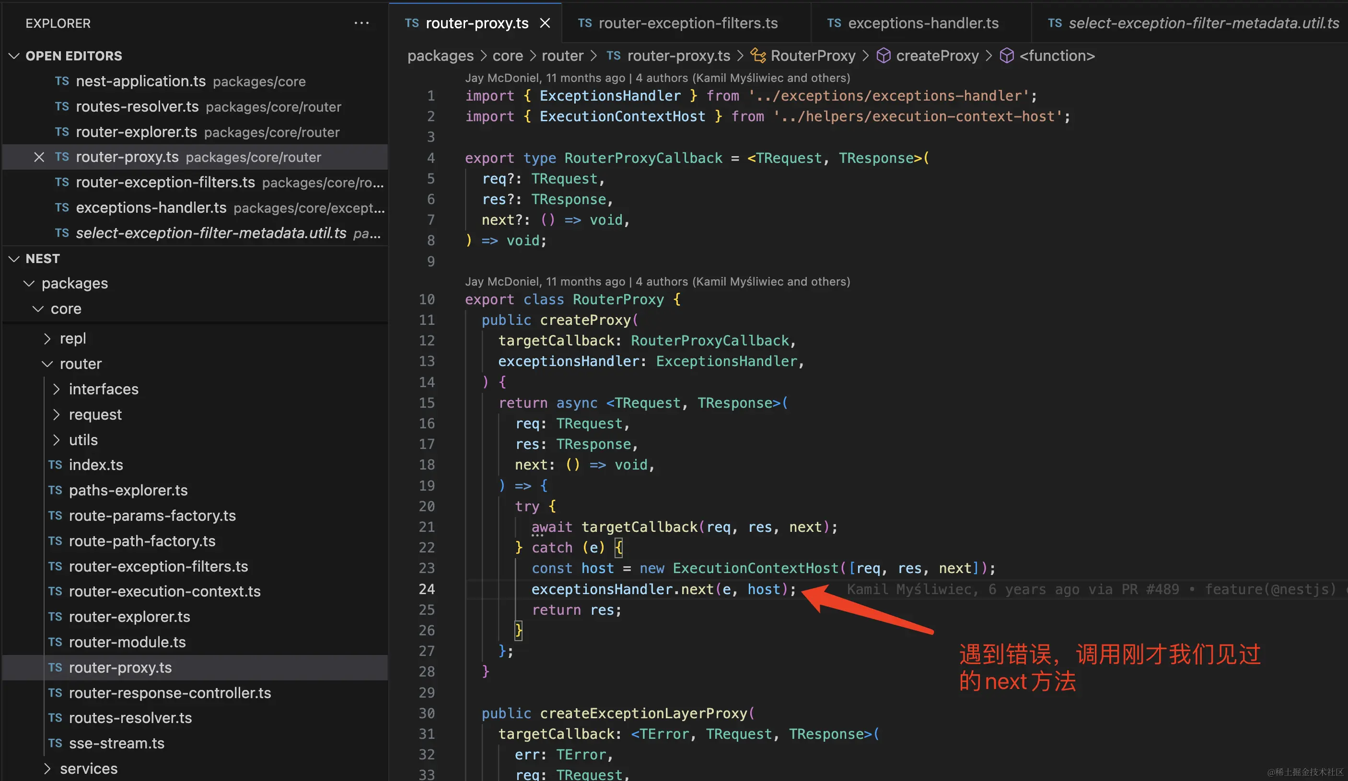This screenshot has height=781, width=1348.
Task: Open exceptions-handler.ts in Open Editors list
Action: [195, 208]
